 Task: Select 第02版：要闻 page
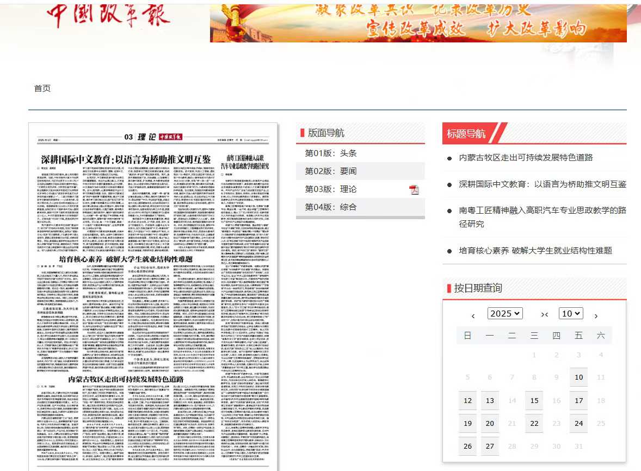coord(331,171)
